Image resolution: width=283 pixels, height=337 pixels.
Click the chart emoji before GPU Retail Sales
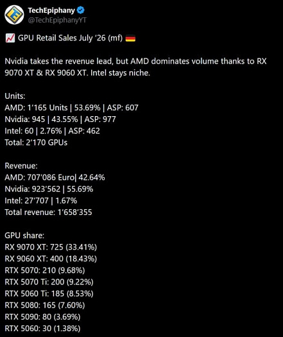coord(10,38)
